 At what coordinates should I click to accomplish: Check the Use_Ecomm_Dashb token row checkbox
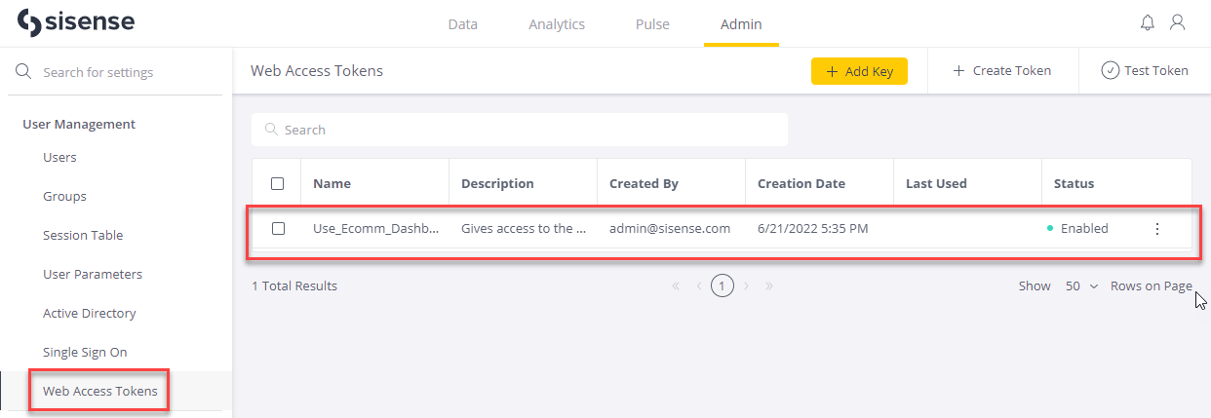point(278,228)
